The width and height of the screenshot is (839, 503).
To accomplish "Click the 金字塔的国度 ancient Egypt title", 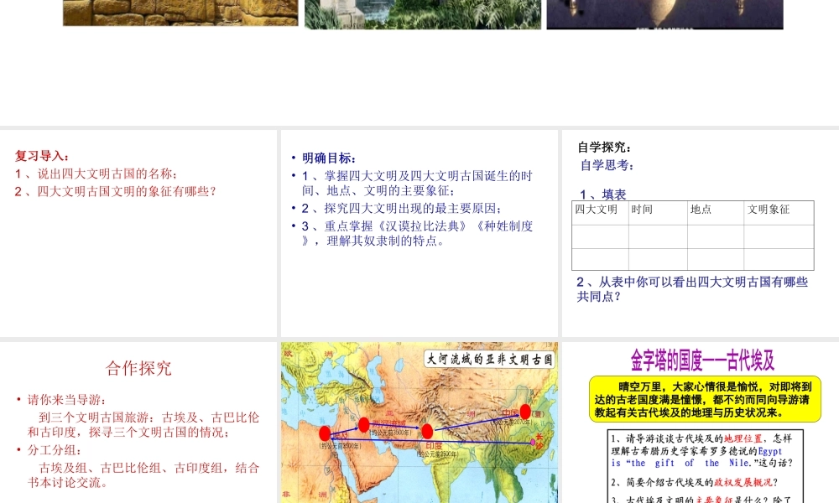I will pyautogui.click(x=702, y=360).
